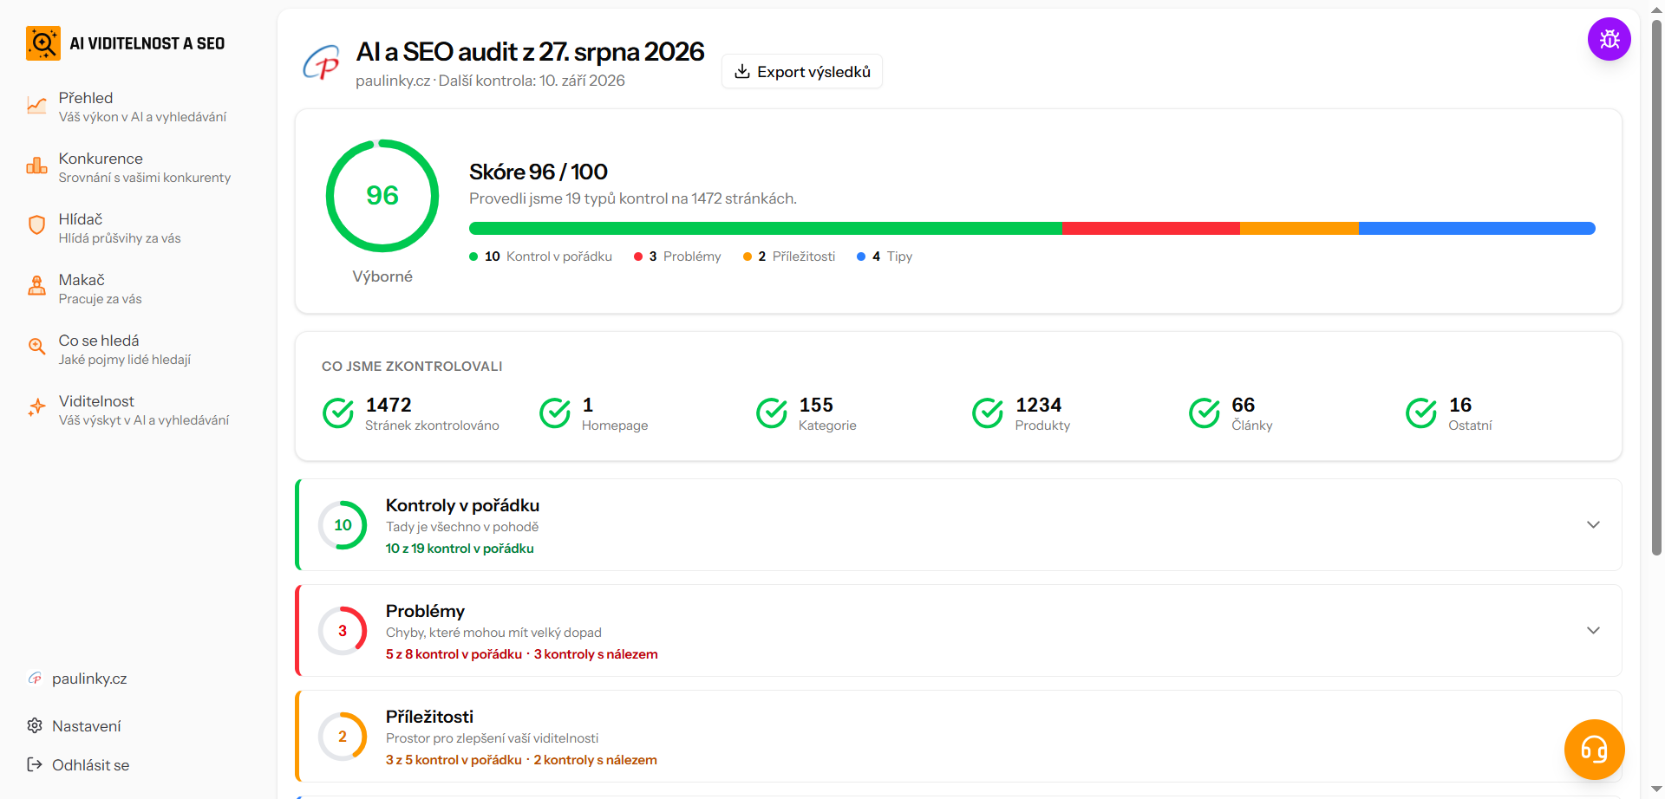Viewport: 1665px width, 799px height.
Task: Click the 'Výborné' label under score gauge
Action: coord(382,276)
